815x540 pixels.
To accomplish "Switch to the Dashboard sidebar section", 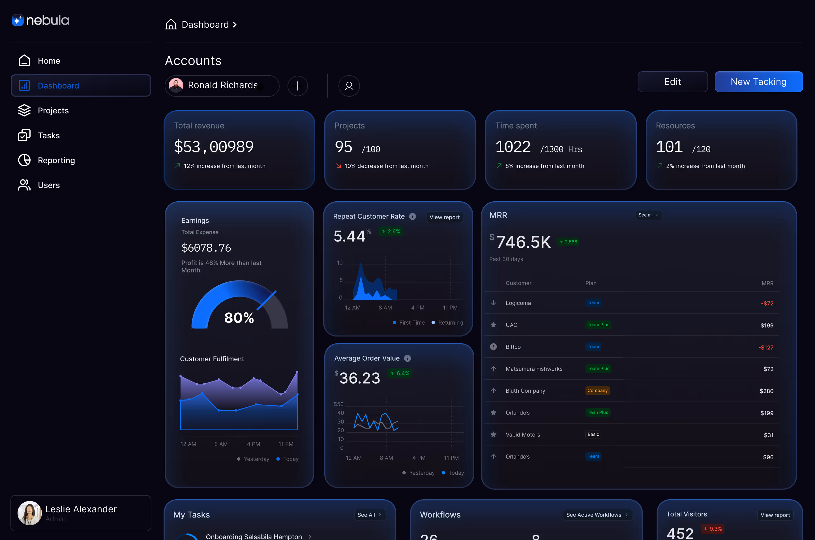I will (58, 85).
